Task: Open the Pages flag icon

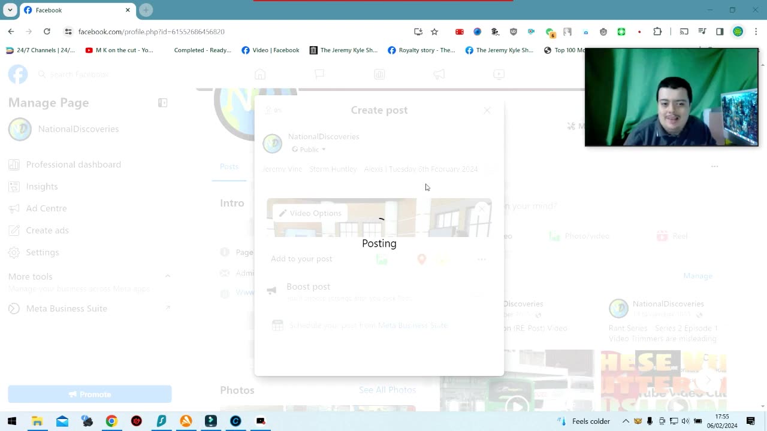Action: click(319, 74)
